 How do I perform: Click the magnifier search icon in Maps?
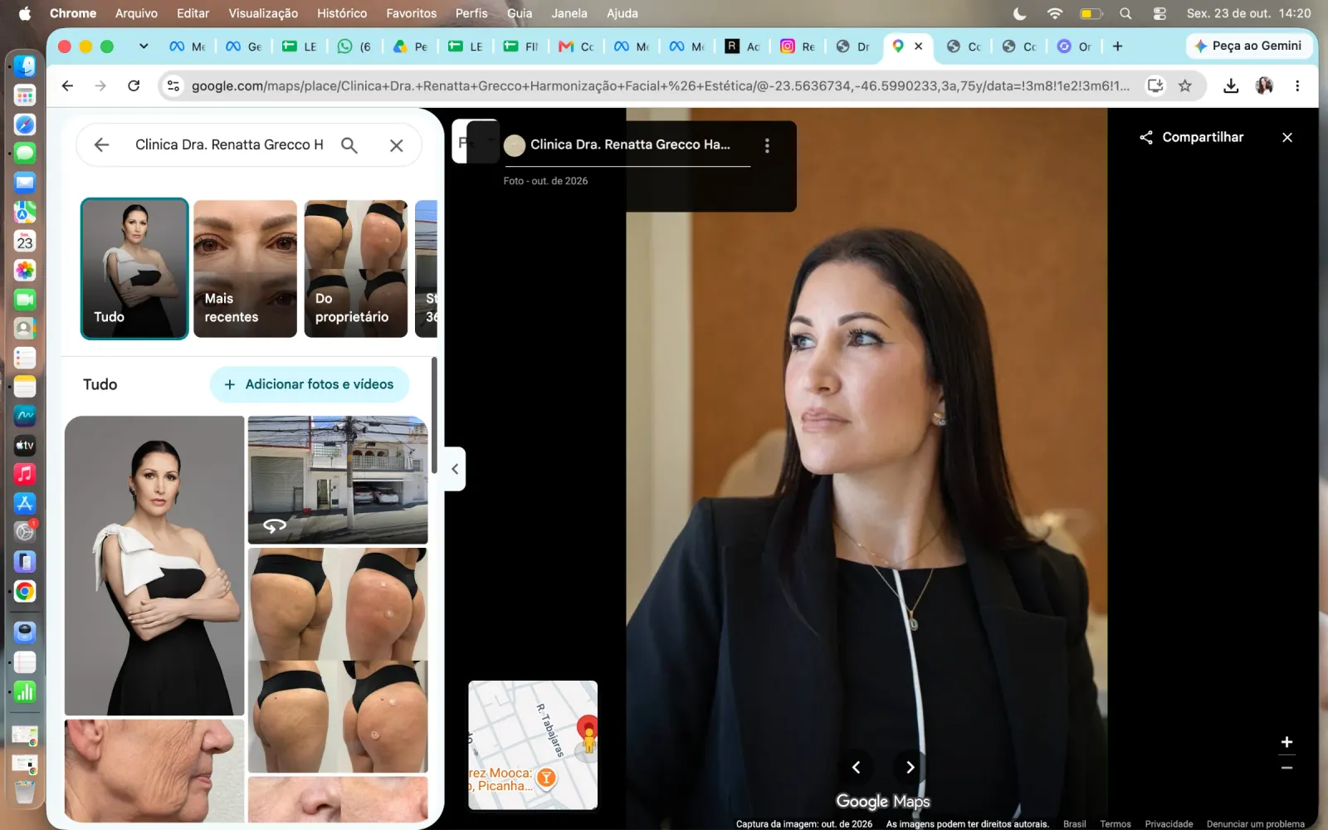pyautogui.click(x=349, y=145)
